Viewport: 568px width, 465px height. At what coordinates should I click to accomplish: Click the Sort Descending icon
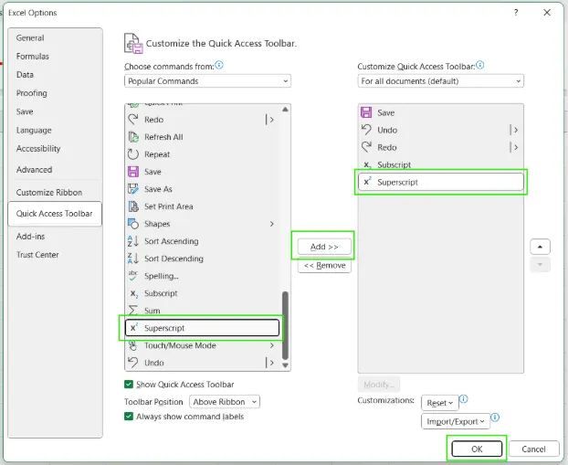pyautogui.click(x=133, y=259)
